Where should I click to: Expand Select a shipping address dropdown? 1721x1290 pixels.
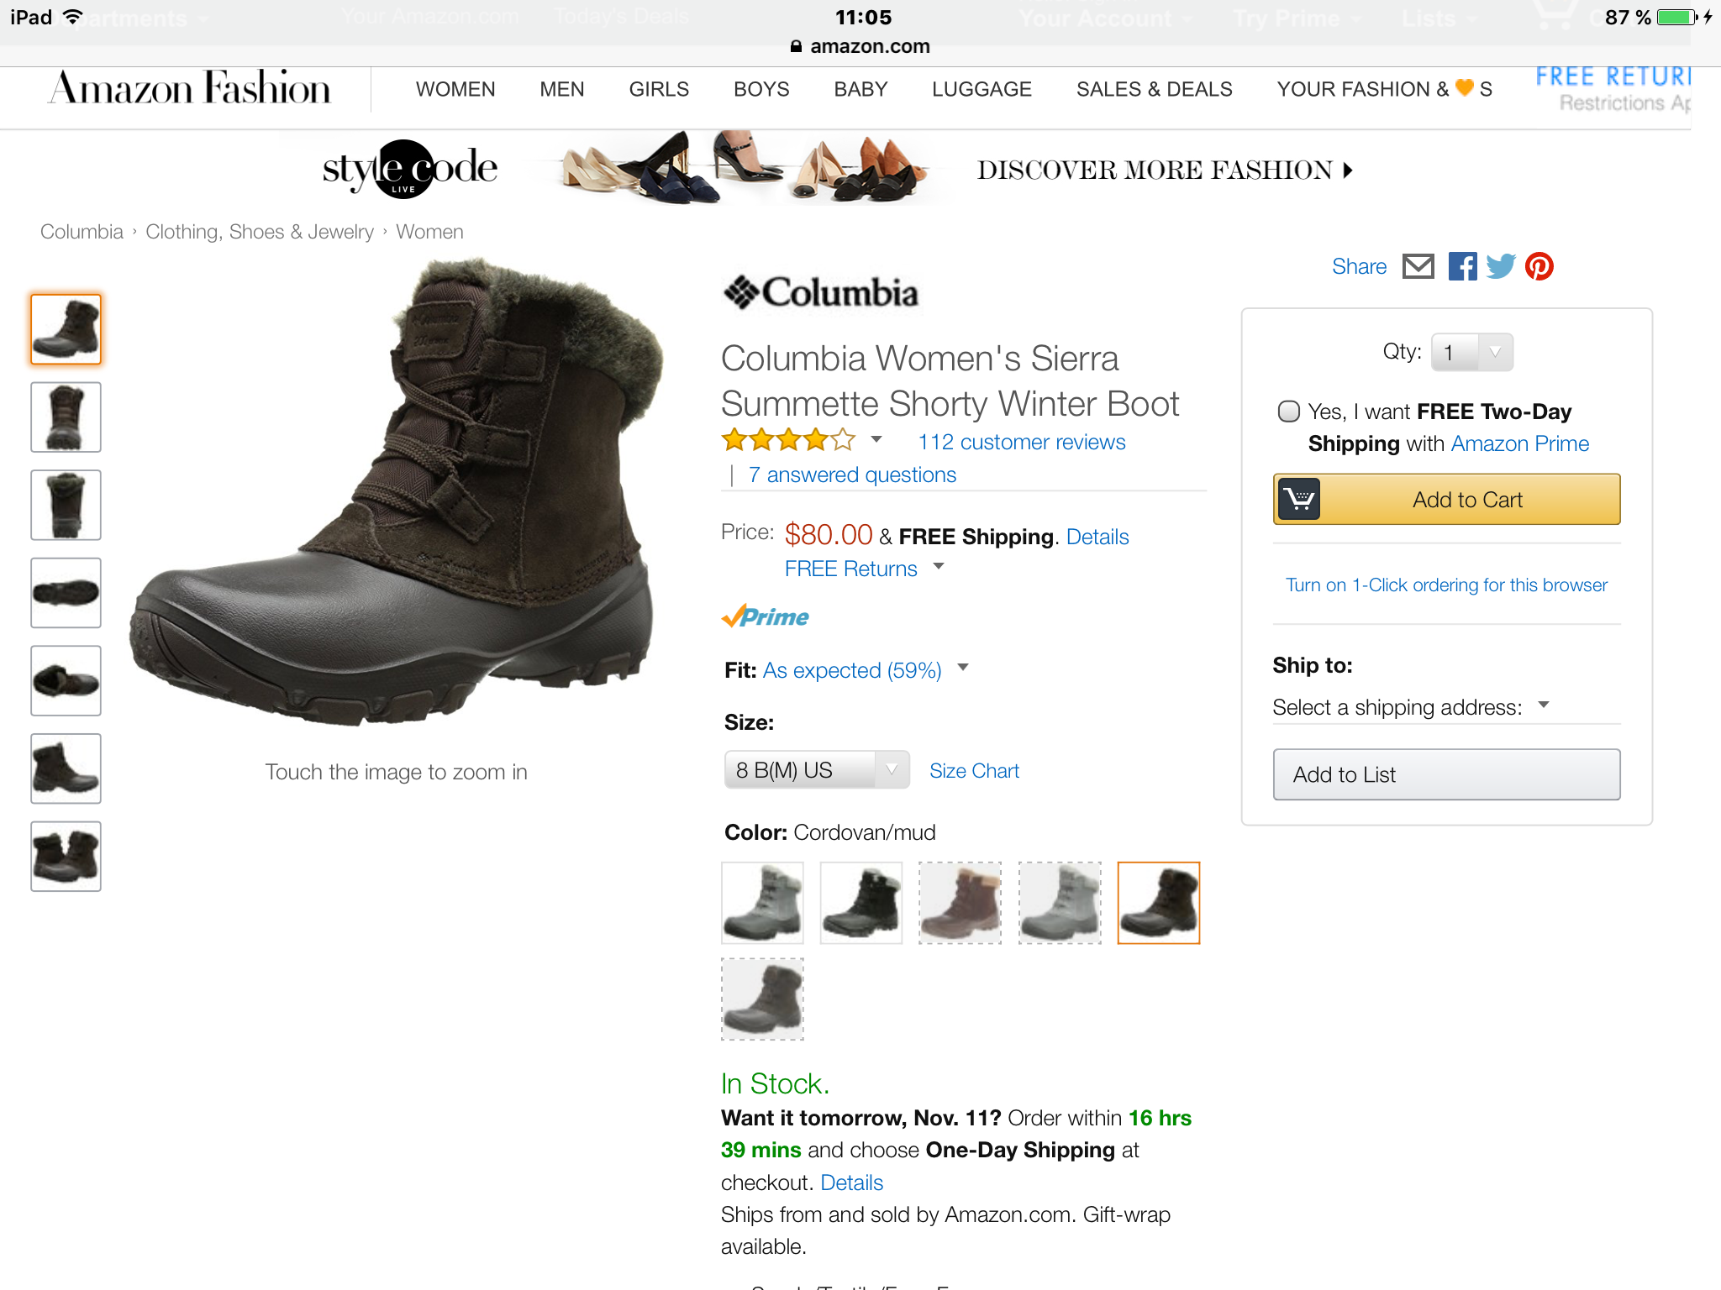point(1412,707)
